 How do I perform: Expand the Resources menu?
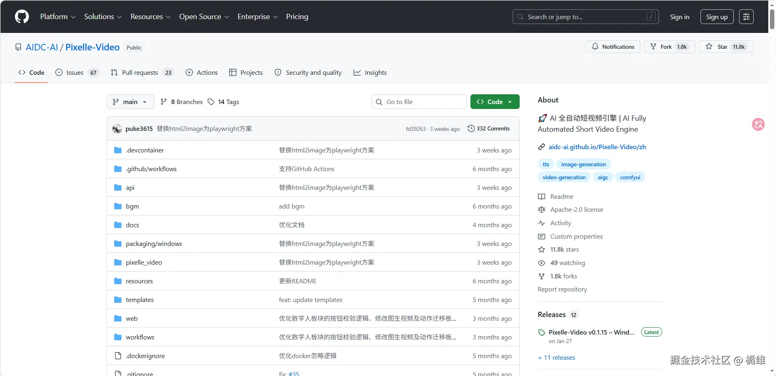click(x=150, y=17)
